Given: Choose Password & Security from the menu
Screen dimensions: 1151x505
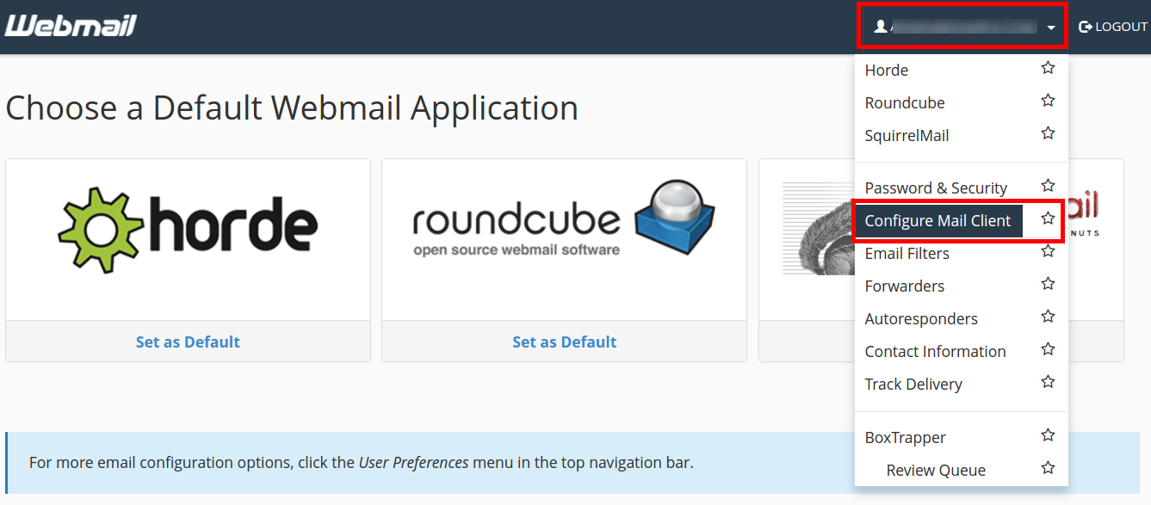Looking at the screenshot, I should pos(936,187).
